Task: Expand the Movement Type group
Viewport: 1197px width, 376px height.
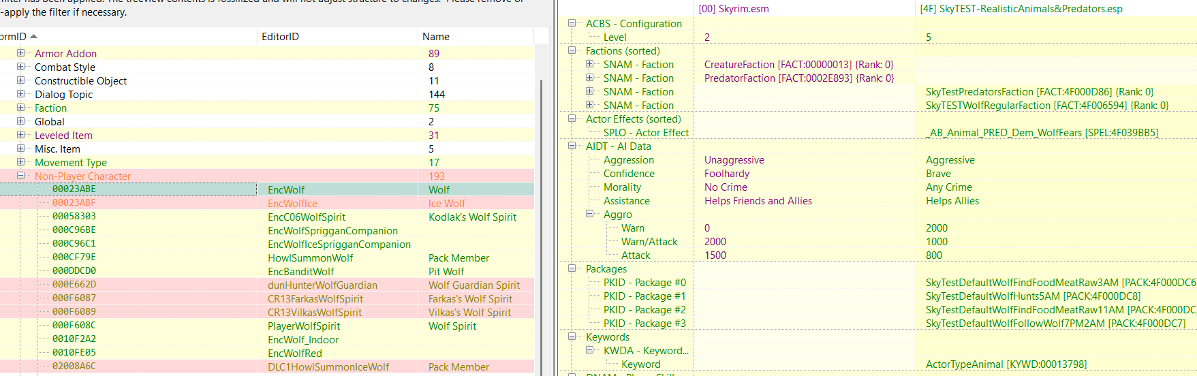Action: point(20,162)
